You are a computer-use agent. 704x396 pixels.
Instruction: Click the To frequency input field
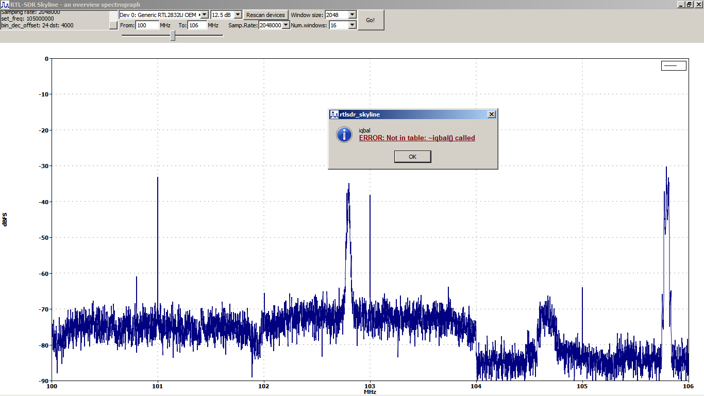coord(196,25)
